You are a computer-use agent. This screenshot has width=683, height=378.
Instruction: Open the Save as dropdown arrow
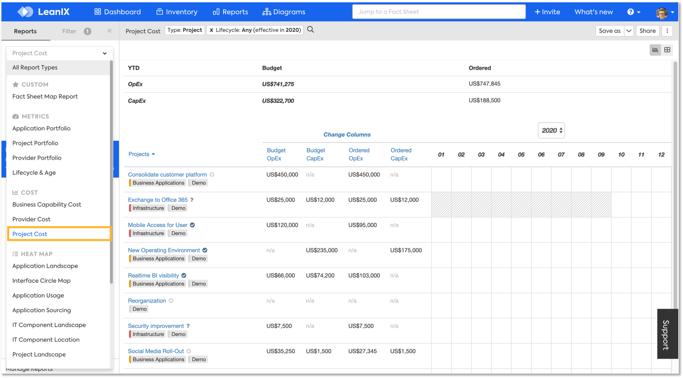629,31
